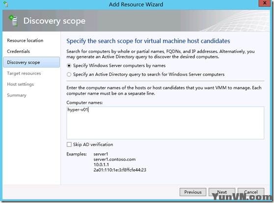The image size is (274, 203).
Task: Click the example text server1.contoso.com
Action: pos(114,159)
